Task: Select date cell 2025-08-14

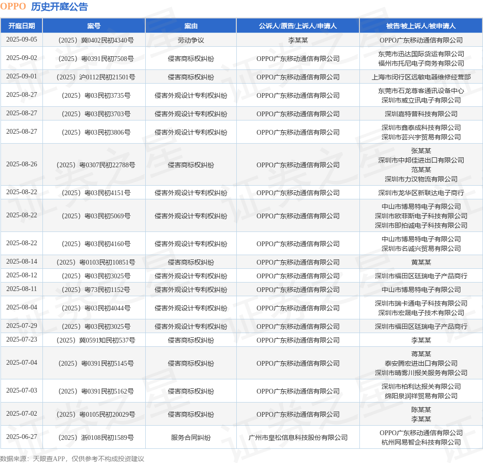Action: (22, 262)
